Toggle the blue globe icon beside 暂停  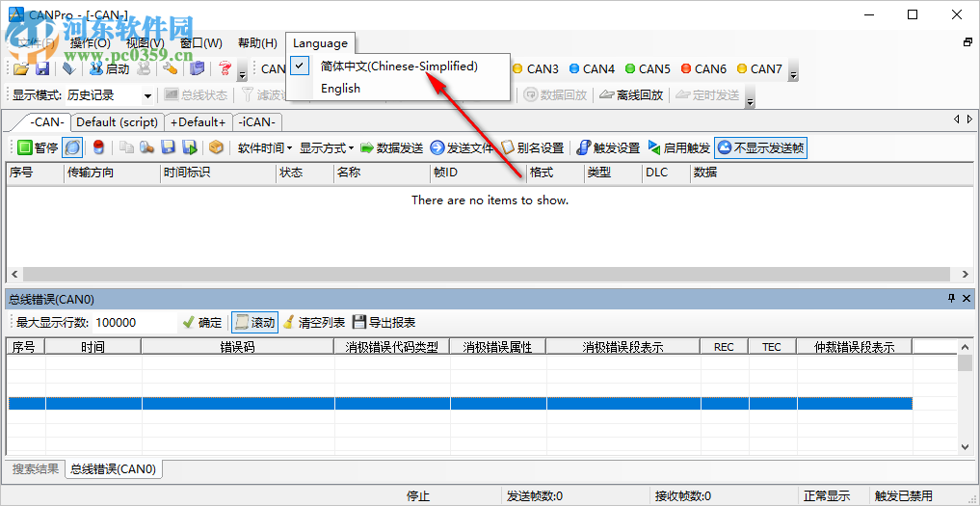(72, 147)
